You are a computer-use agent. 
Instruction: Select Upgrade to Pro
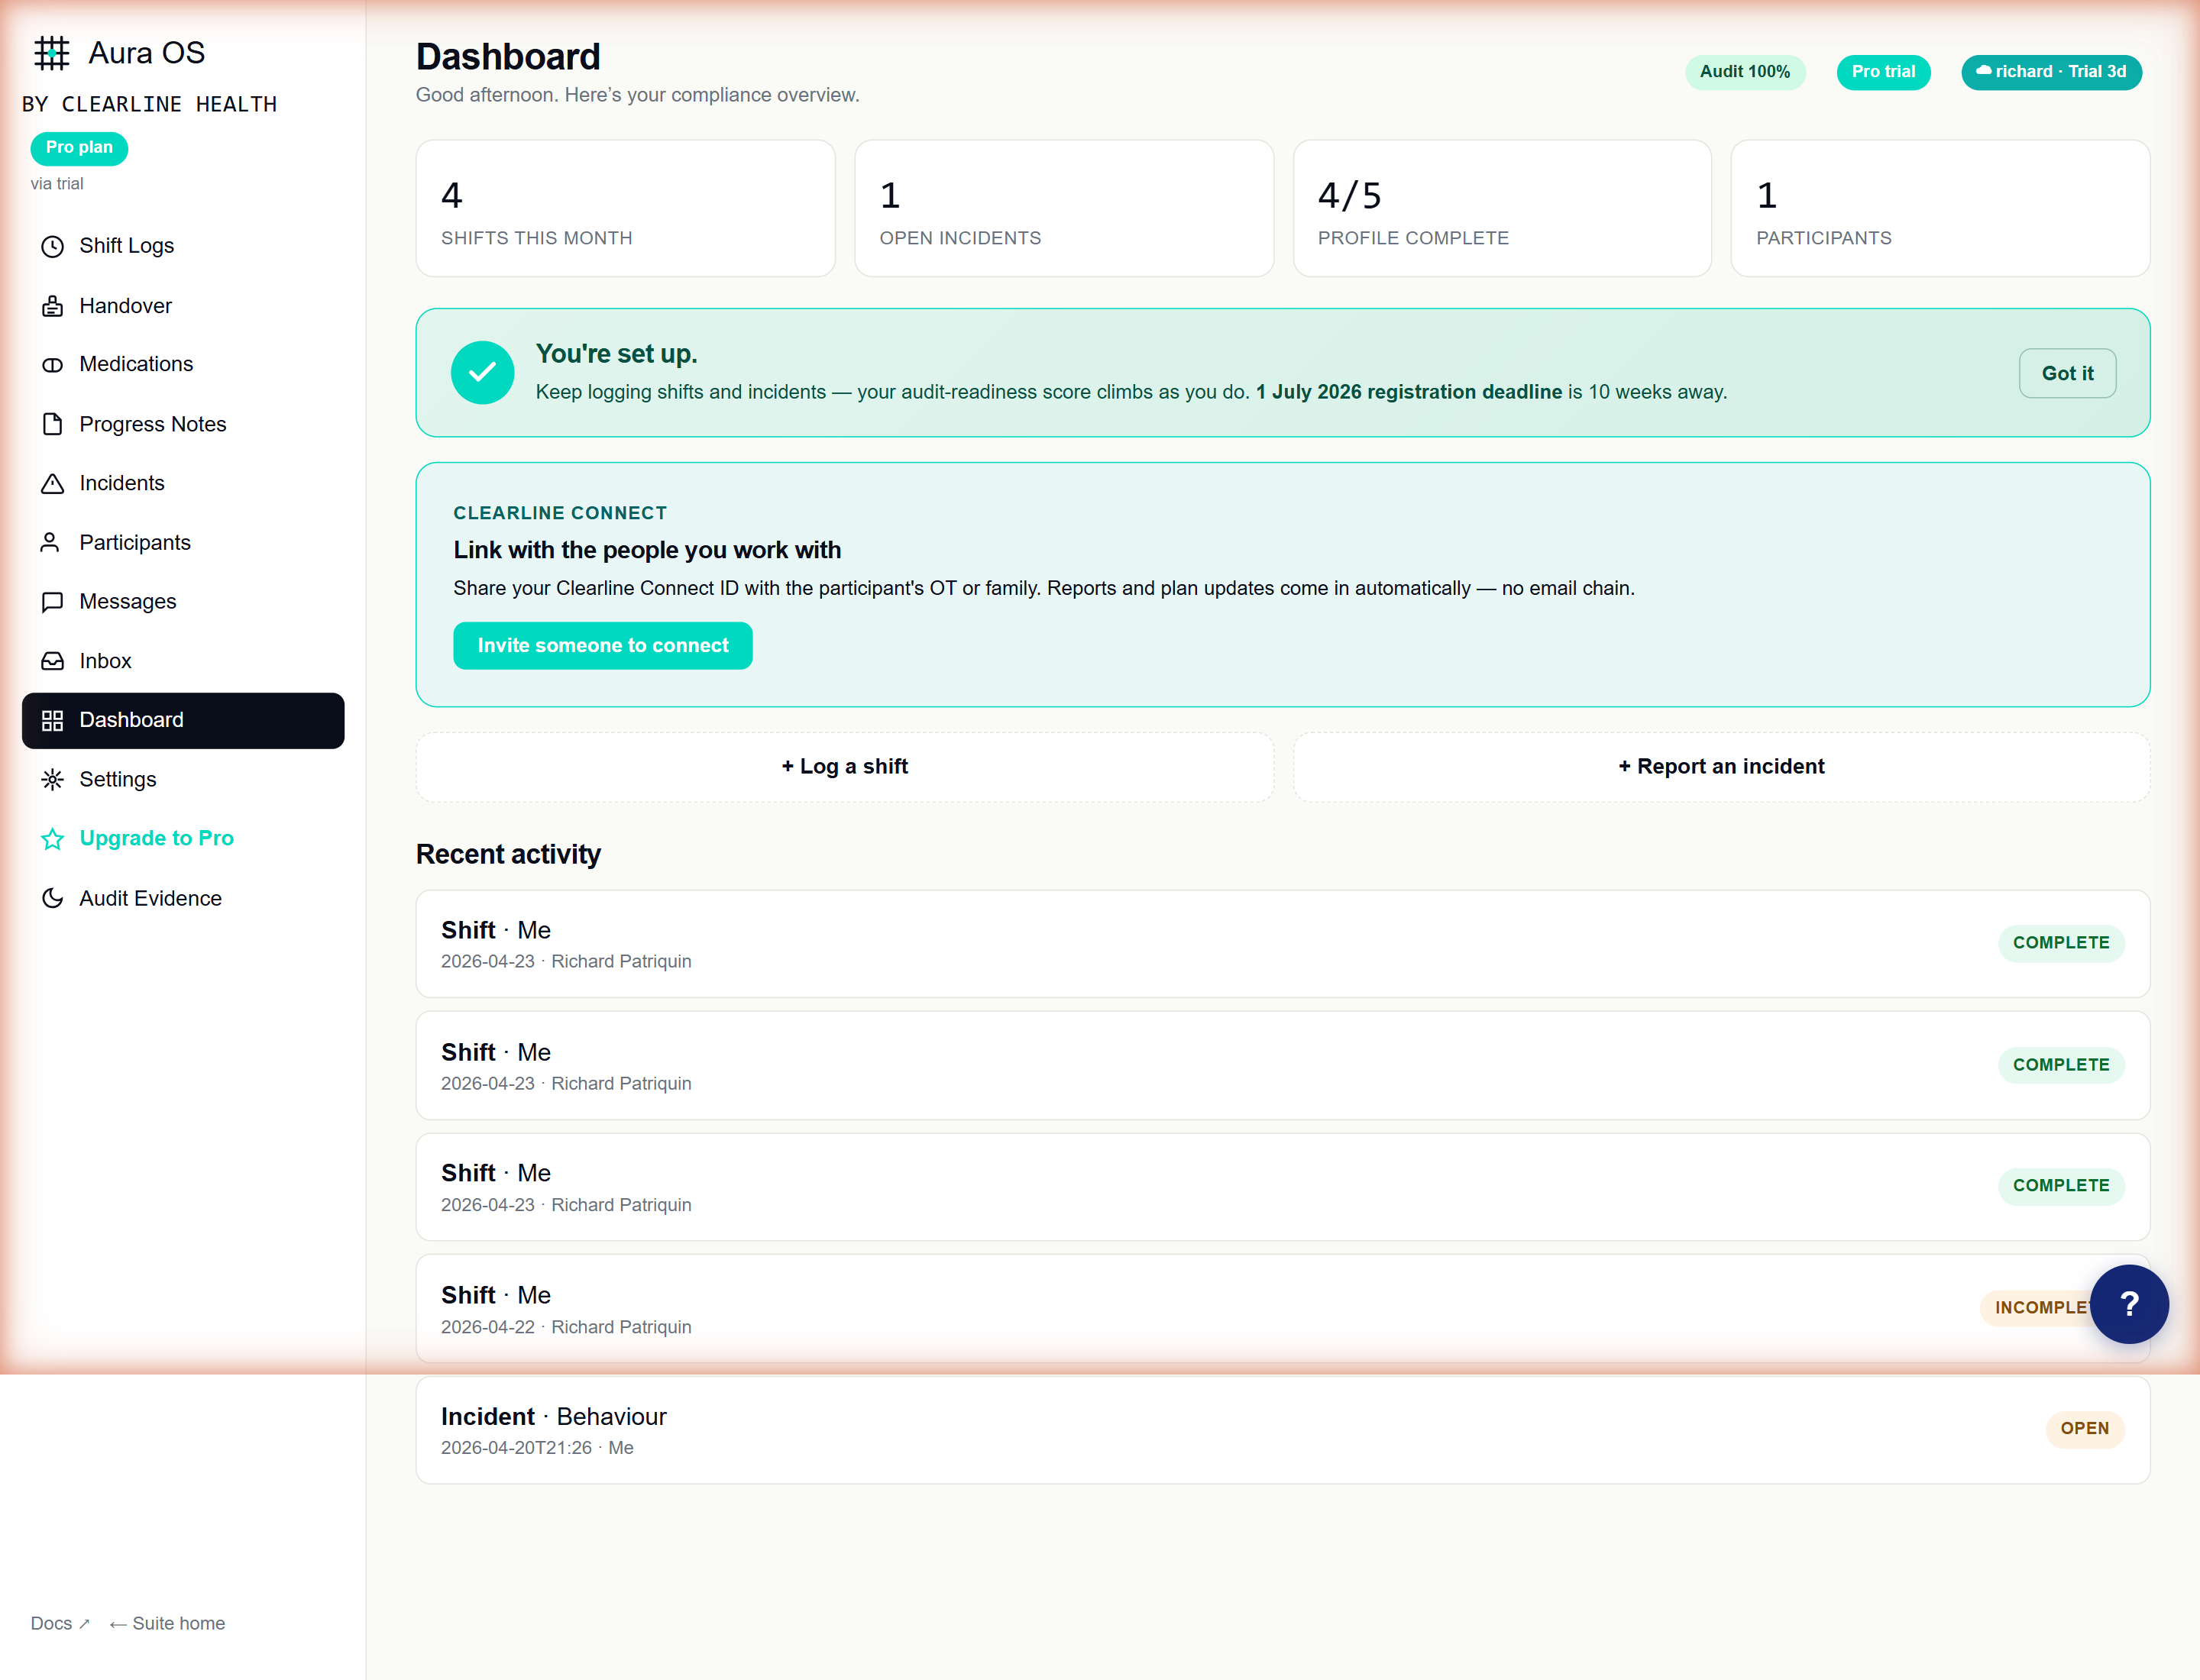coord(156,838)
